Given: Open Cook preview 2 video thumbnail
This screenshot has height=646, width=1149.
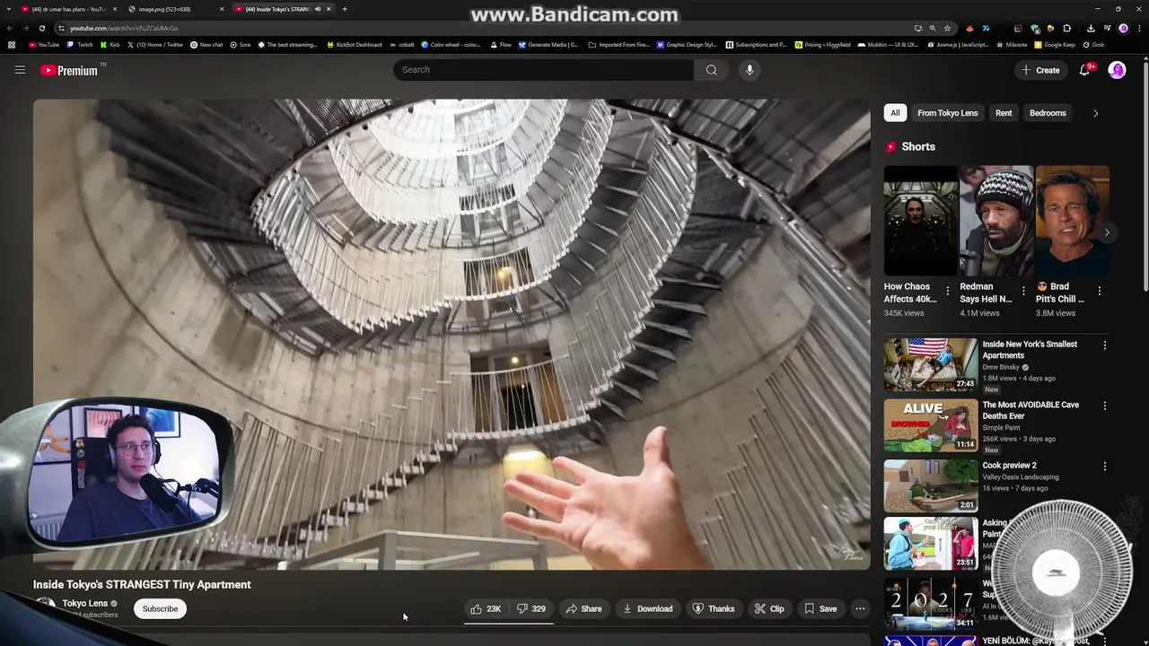Looking at the screenshot, I should click(x=931, y=485).
